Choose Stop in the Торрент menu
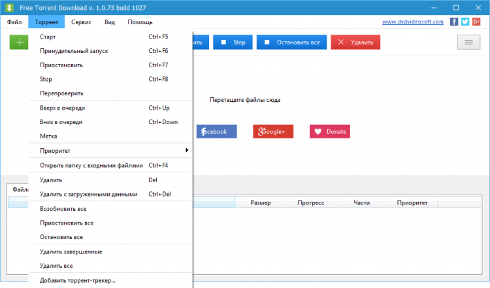 coord(110,79)
